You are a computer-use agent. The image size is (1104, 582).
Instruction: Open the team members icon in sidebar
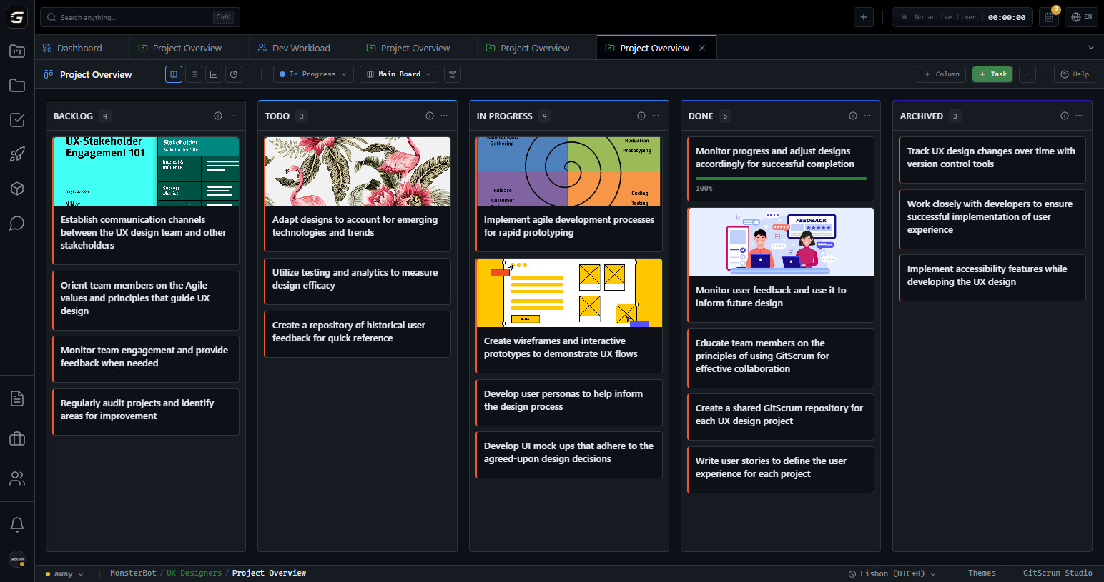point(16,478)
